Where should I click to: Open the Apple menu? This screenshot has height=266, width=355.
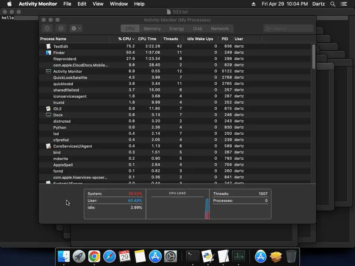tap(9, 4)
